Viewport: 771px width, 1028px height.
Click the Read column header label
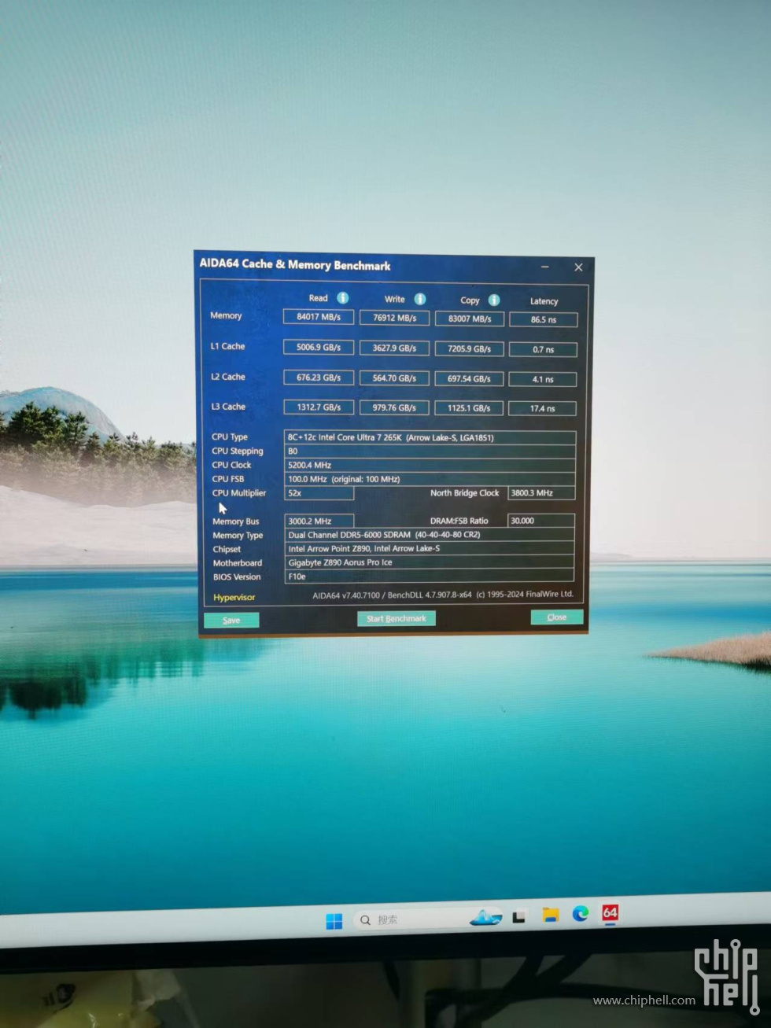[x=318, y=298]
